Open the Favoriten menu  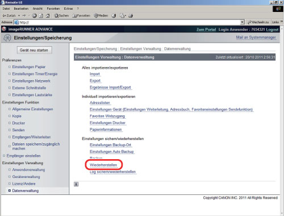(x=53, y=9)
